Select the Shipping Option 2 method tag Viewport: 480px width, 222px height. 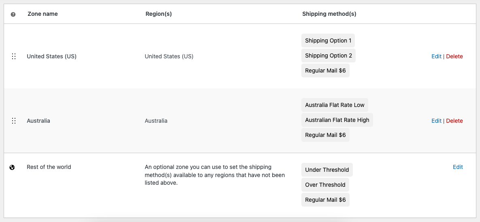(328, 55)
